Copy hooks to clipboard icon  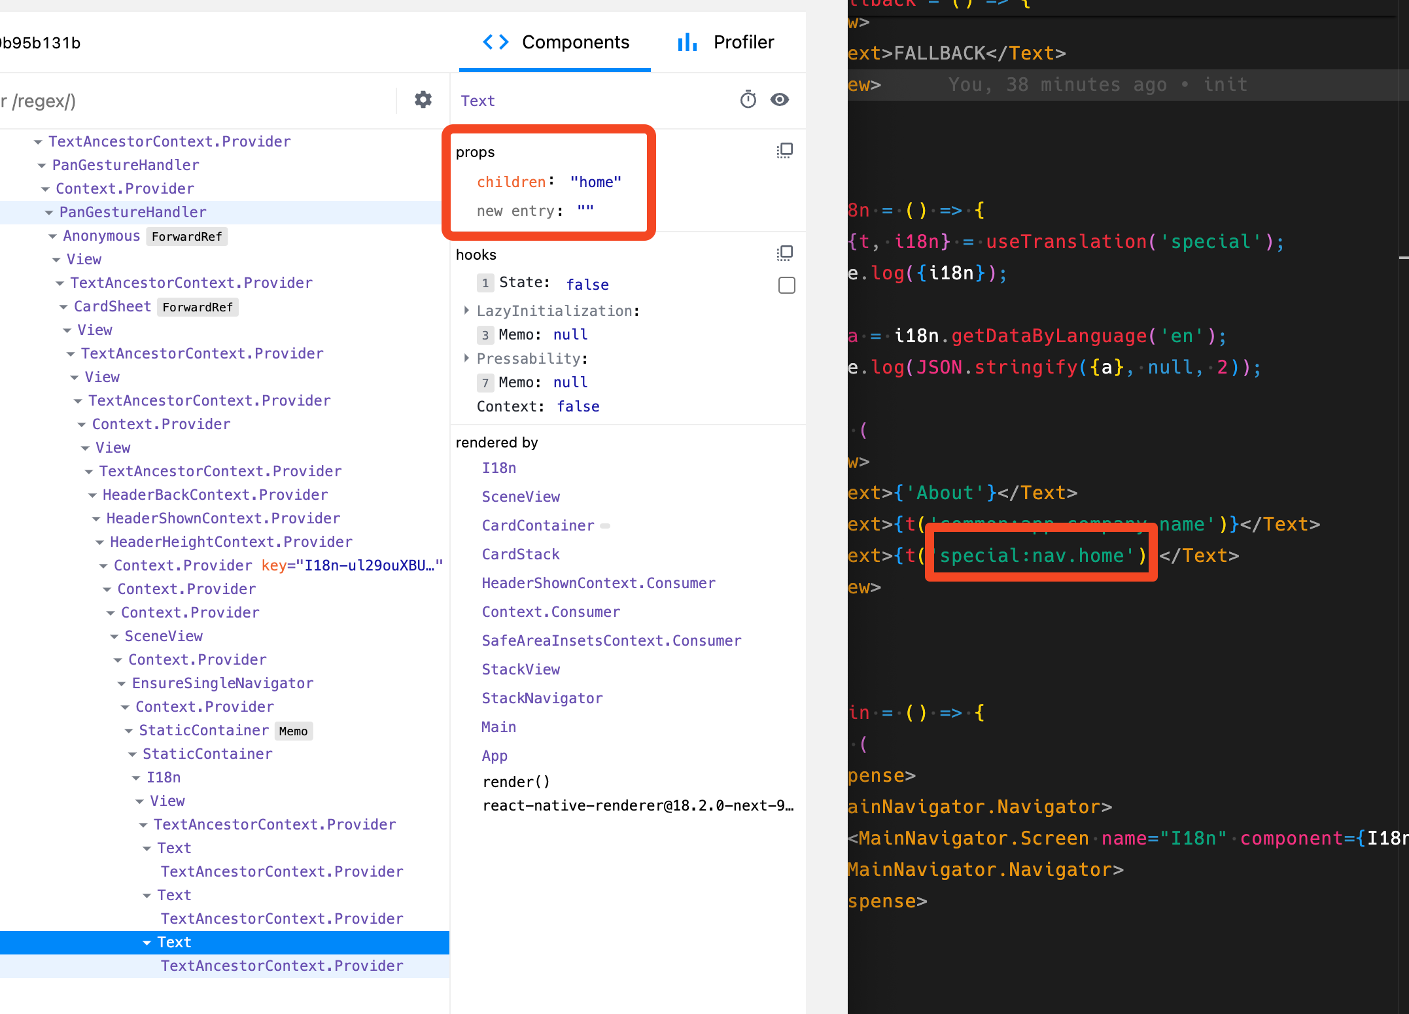pos(784,254)
